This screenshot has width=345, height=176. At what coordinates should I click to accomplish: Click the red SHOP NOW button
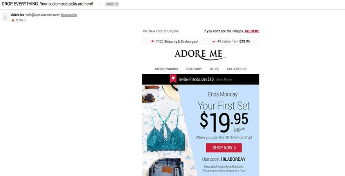(224, 148)
